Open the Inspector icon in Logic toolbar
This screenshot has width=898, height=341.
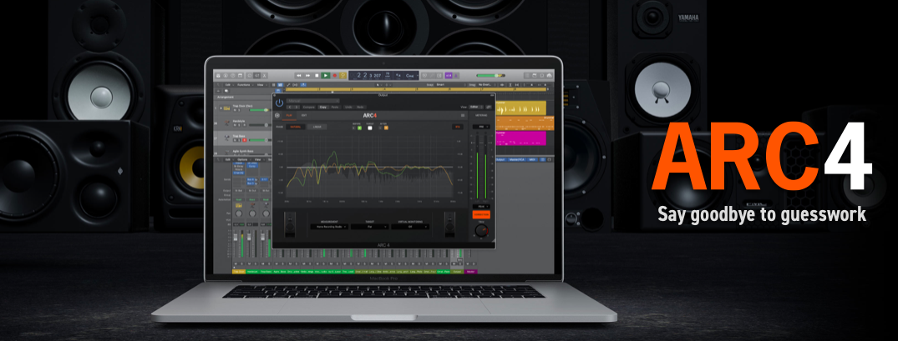coord(226,75)
